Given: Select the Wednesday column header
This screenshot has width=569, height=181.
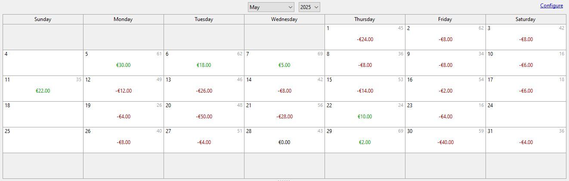Looking at the screenshot, I should pyautogui.click(x=284, y=19).
